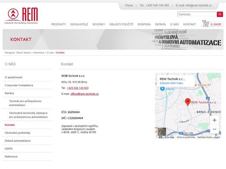Go to the PODPORA menu item
Viewport: 226px width, 169px height.
(144, 24)
